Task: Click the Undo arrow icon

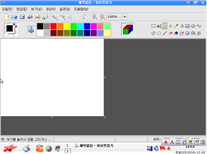Action: pos(54,17)
